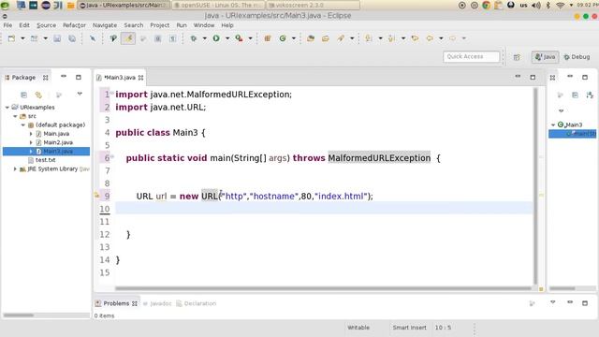599x337 pixels.
Task: Collapse the src folder node
Action: tap(15, 116)
